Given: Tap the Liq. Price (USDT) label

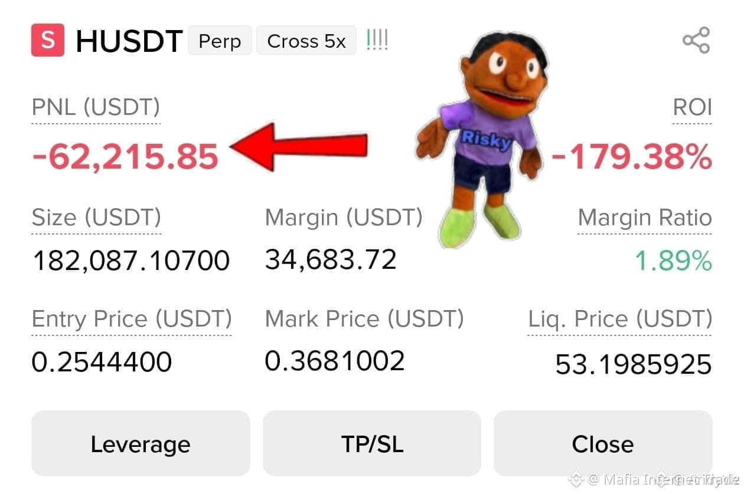Looking at the screenshot, I should [x=620, y=319].
